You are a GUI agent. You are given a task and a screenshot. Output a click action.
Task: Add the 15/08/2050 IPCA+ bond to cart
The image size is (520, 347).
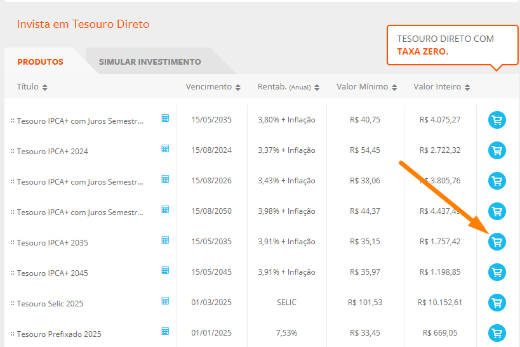[497, 211]
